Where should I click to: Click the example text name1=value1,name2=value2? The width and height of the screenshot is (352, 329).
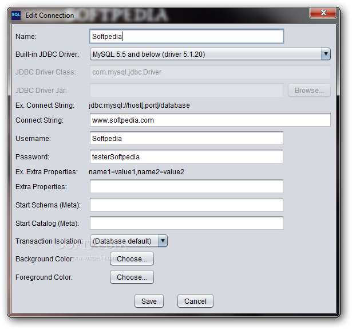136,172
